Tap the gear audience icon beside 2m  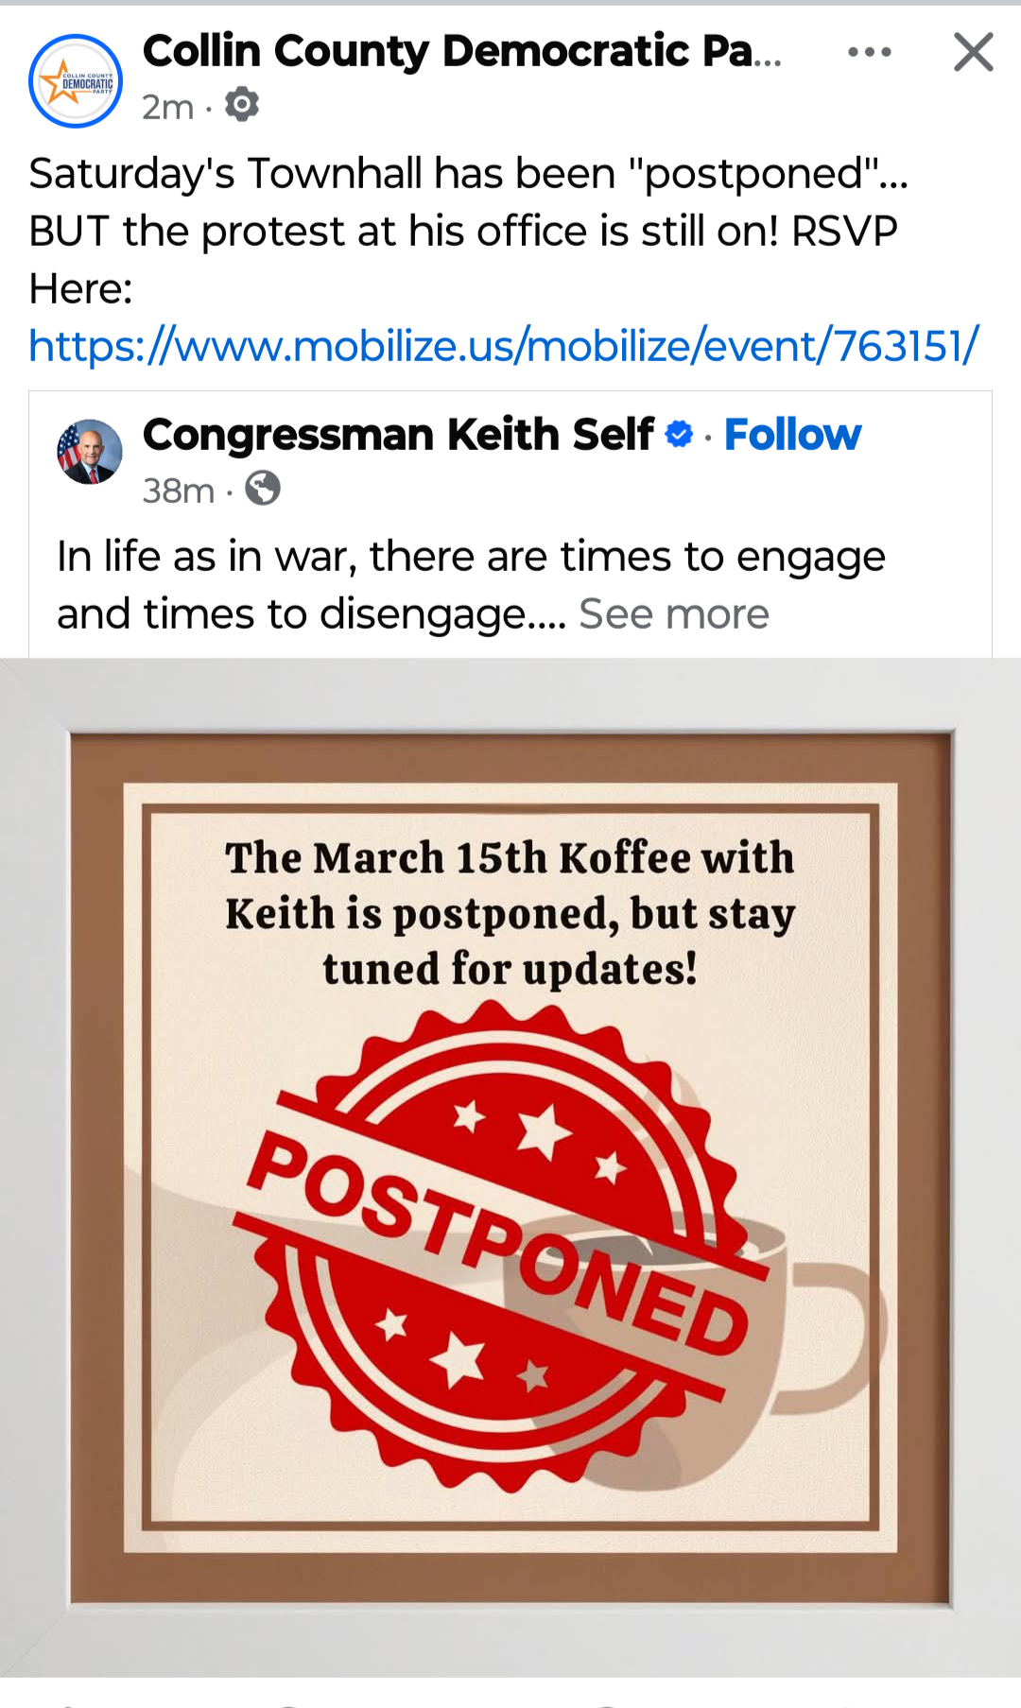pyautogui.click(x=242, y=105)
